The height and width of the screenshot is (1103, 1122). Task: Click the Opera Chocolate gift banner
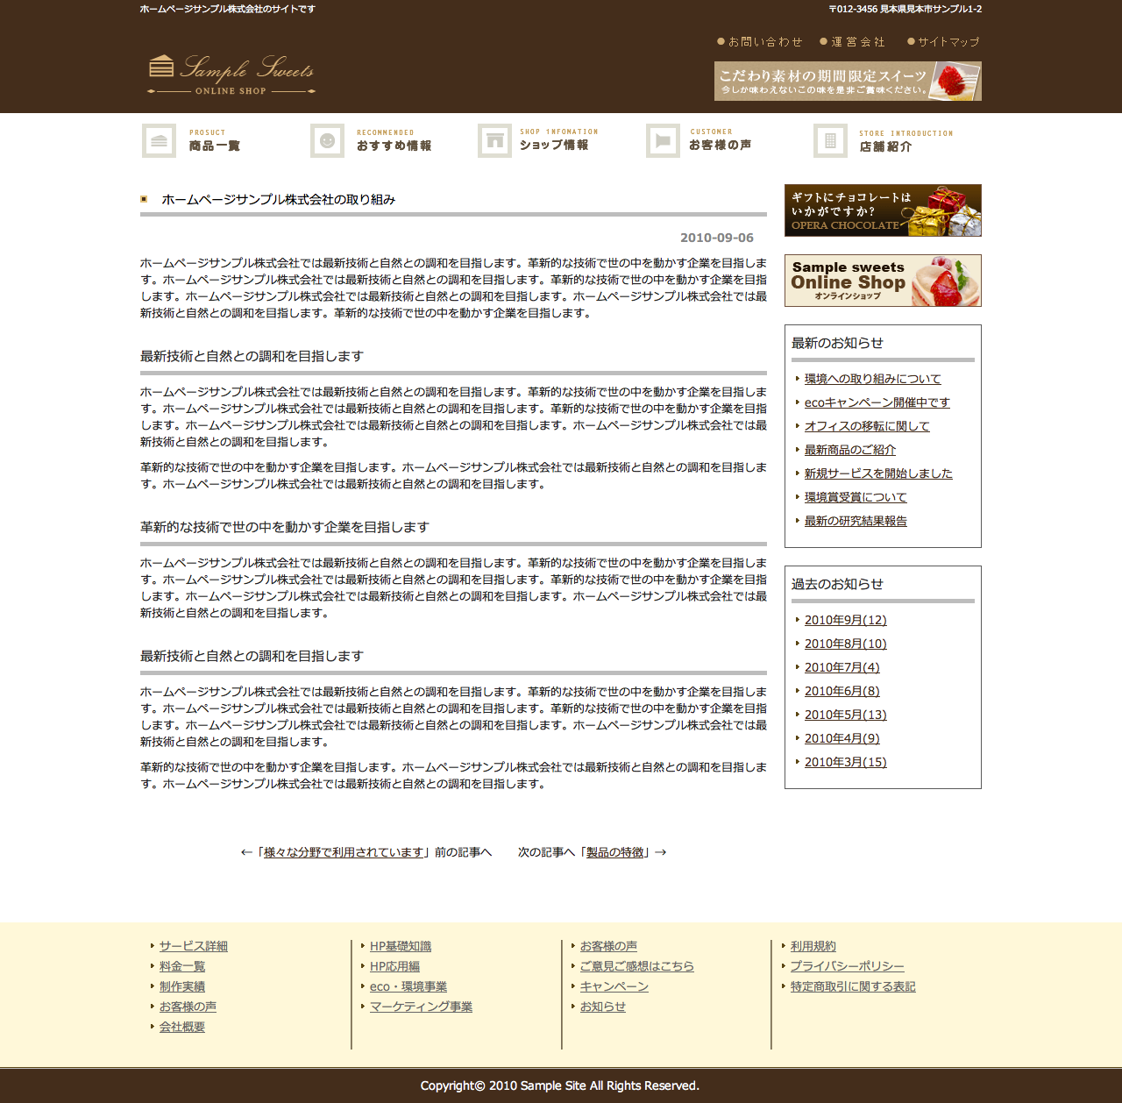(x=883, y=210)
